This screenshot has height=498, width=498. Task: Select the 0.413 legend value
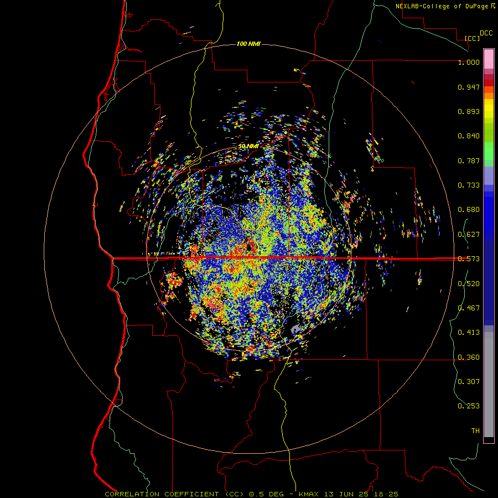[469, 333]
